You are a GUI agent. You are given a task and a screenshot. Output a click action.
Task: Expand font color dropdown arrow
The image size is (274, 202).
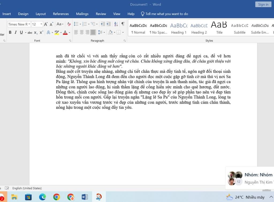point(69,33)
